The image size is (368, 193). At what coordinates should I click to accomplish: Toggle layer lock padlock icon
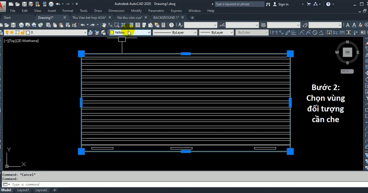22,32
